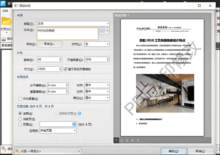
Task: Click the settings gear icon at bottom
Action: pos(18,151)
